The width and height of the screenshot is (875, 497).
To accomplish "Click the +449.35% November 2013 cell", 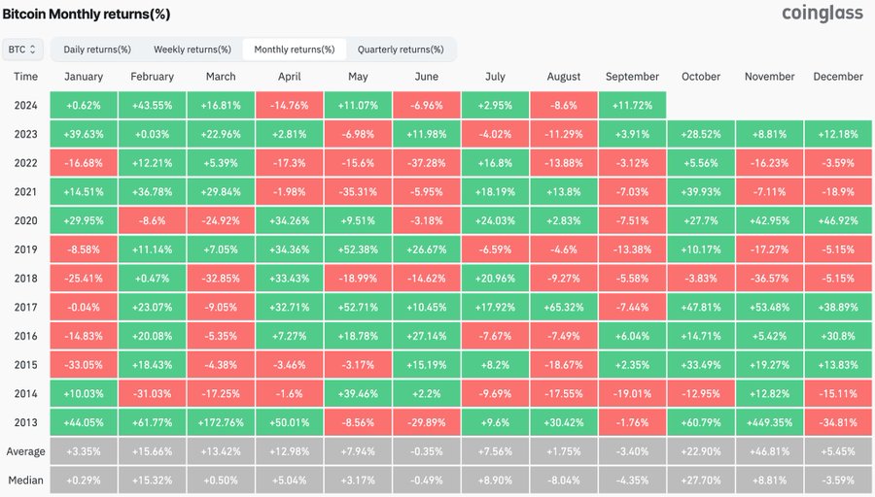I will 769,423.
